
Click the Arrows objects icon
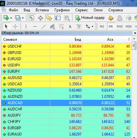(88, 26)
